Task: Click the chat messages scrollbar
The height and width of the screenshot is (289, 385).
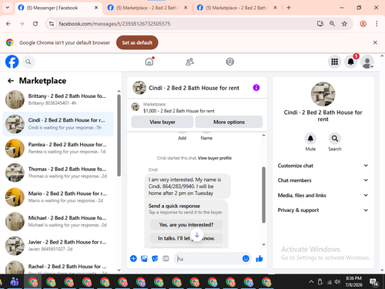Action: pyautogui.click(x=263, y=195)
